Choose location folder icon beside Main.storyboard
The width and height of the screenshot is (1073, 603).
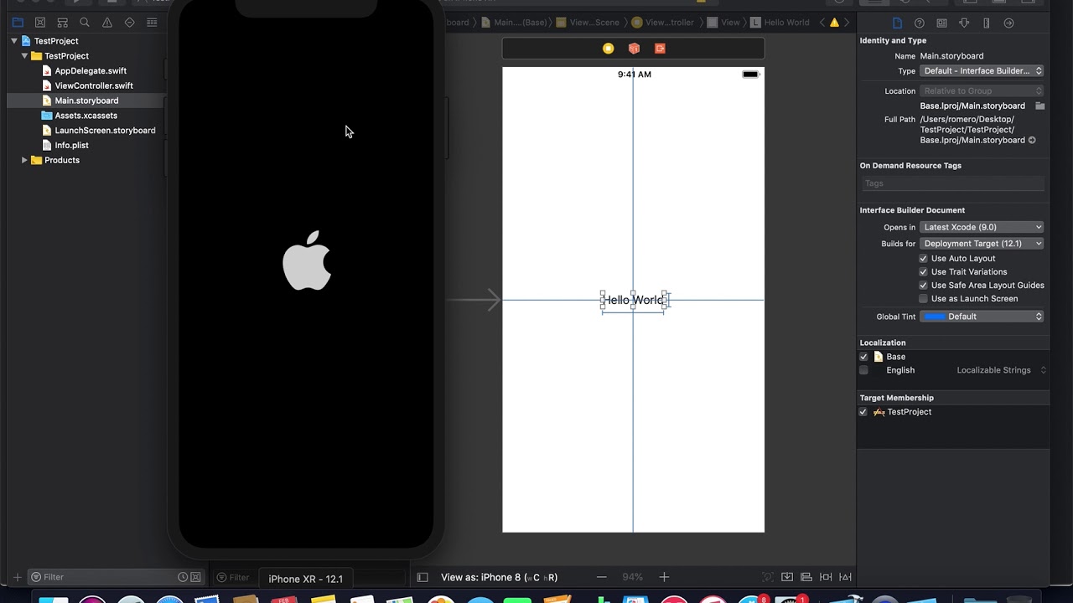point(1039,106)
